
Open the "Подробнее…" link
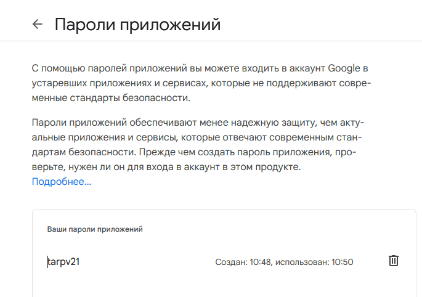click(62, 182)
